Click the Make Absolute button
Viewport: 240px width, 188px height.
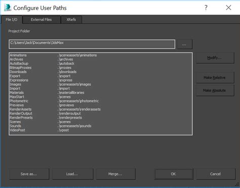pos(215,90)
